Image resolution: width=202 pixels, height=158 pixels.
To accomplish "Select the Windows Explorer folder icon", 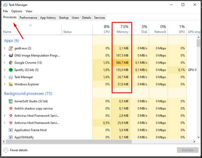I will click(x=11, y=84).
